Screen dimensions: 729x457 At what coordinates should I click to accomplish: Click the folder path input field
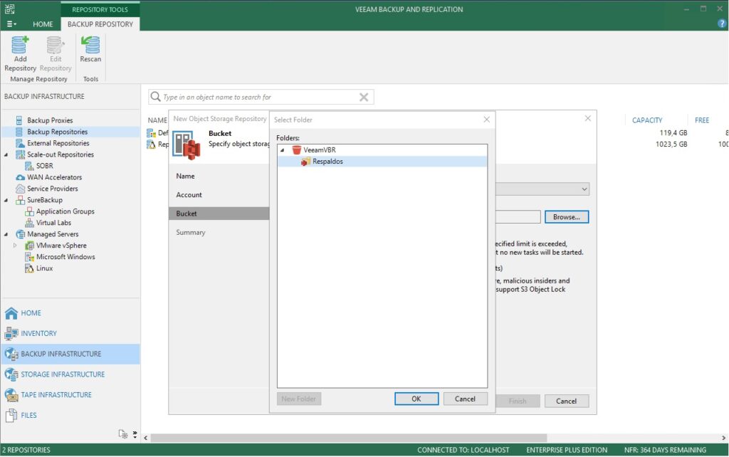click(x=518, y=217)
